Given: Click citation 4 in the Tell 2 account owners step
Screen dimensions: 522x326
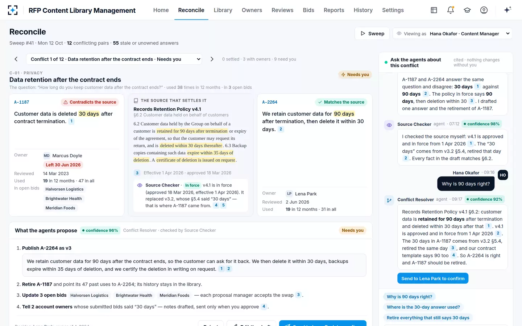Looking at the screenshot, I should click(x=264, y=306).
